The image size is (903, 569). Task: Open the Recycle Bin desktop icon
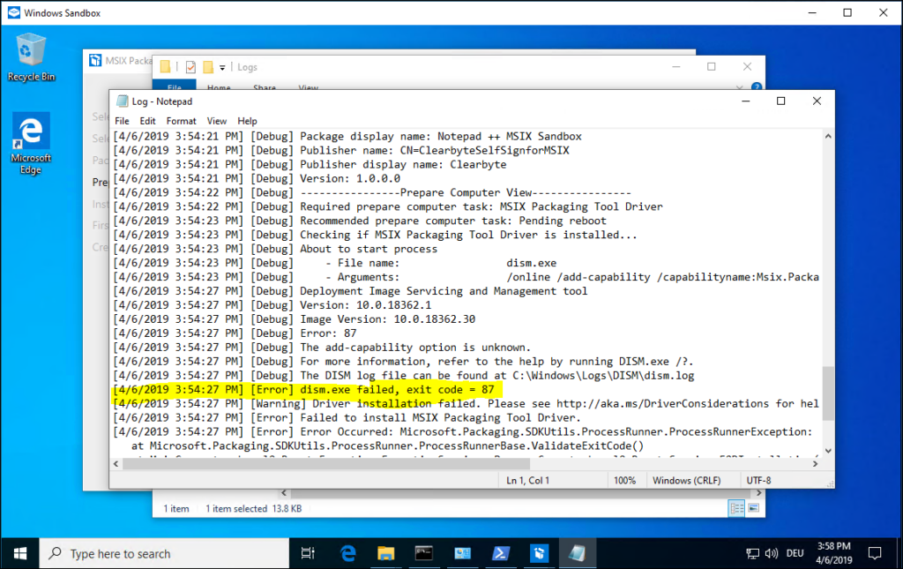(31, 56)
